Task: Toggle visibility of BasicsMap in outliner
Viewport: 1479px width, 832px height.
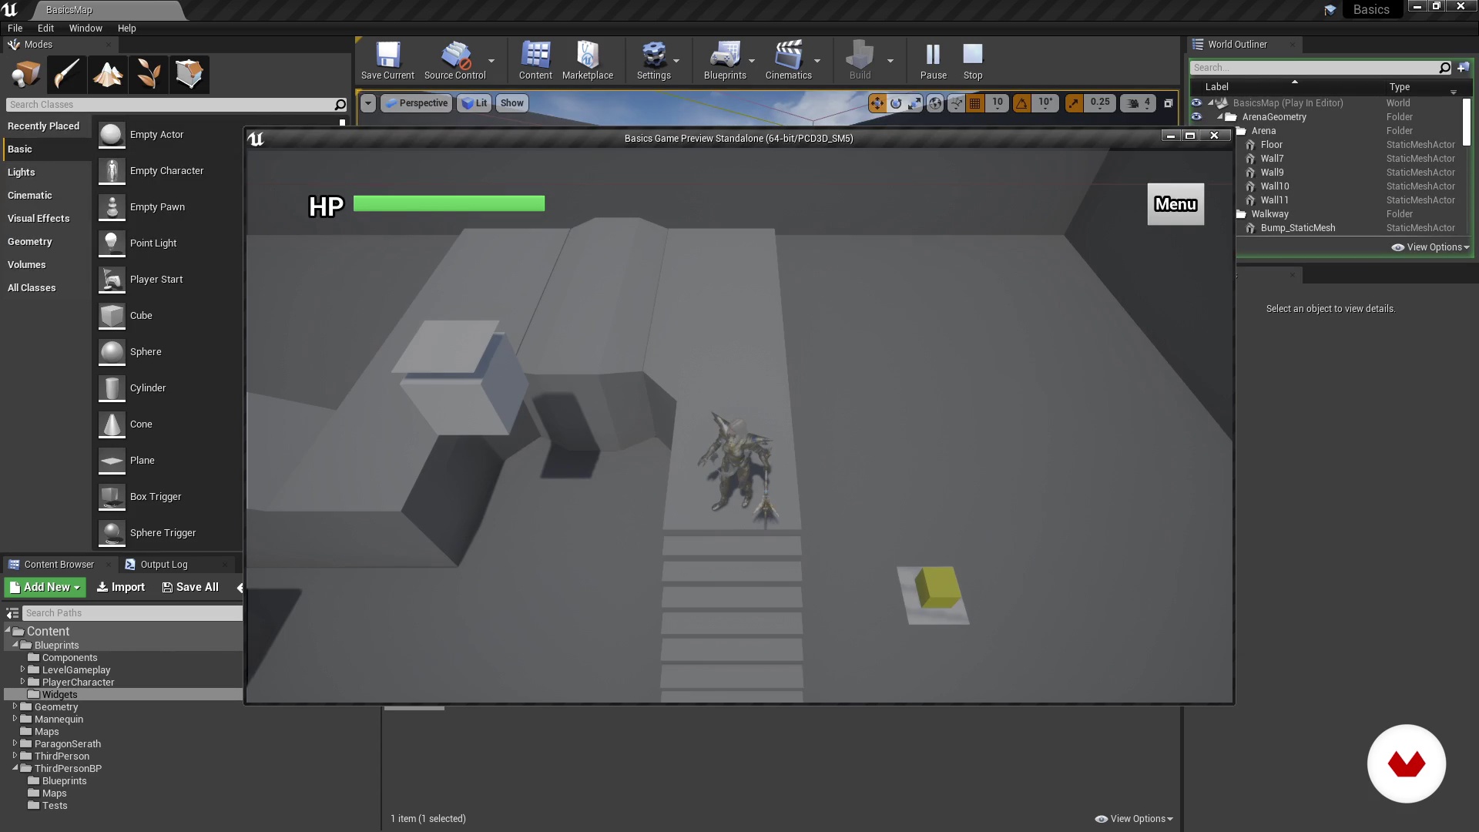Action: [1196, 102]
